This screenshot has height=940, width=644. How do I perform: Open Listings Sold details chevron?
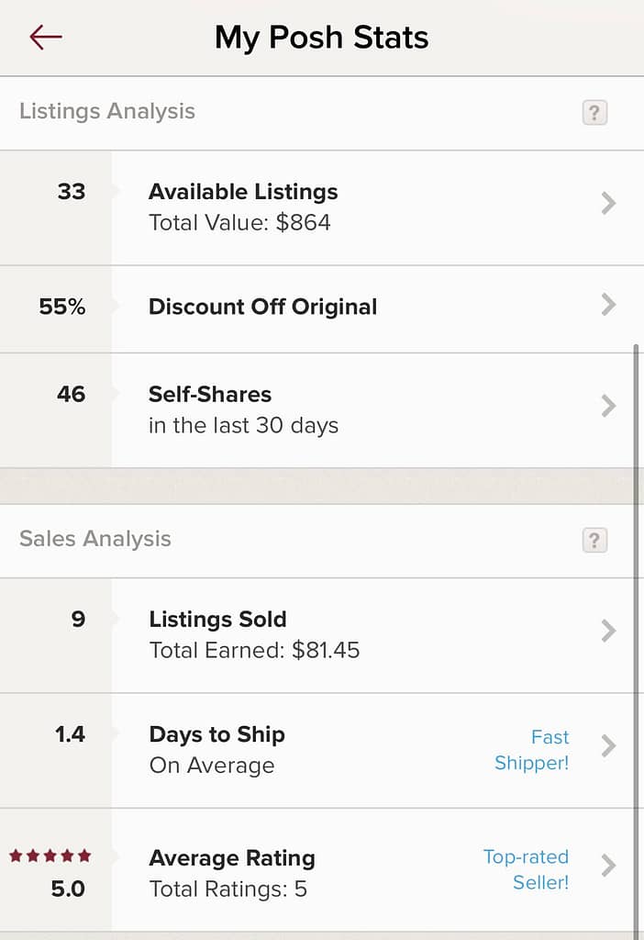(608, 631)
